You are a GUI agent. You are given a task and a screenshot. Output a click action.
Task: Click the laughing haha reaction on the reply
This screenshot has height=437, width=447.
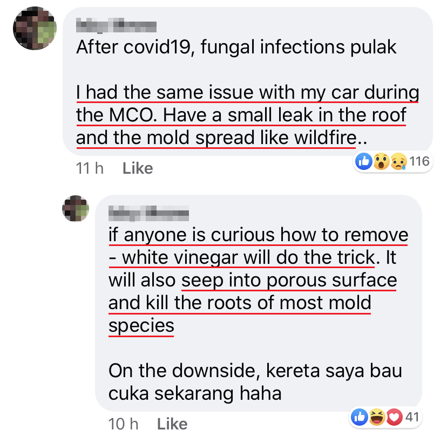[377, 417]
